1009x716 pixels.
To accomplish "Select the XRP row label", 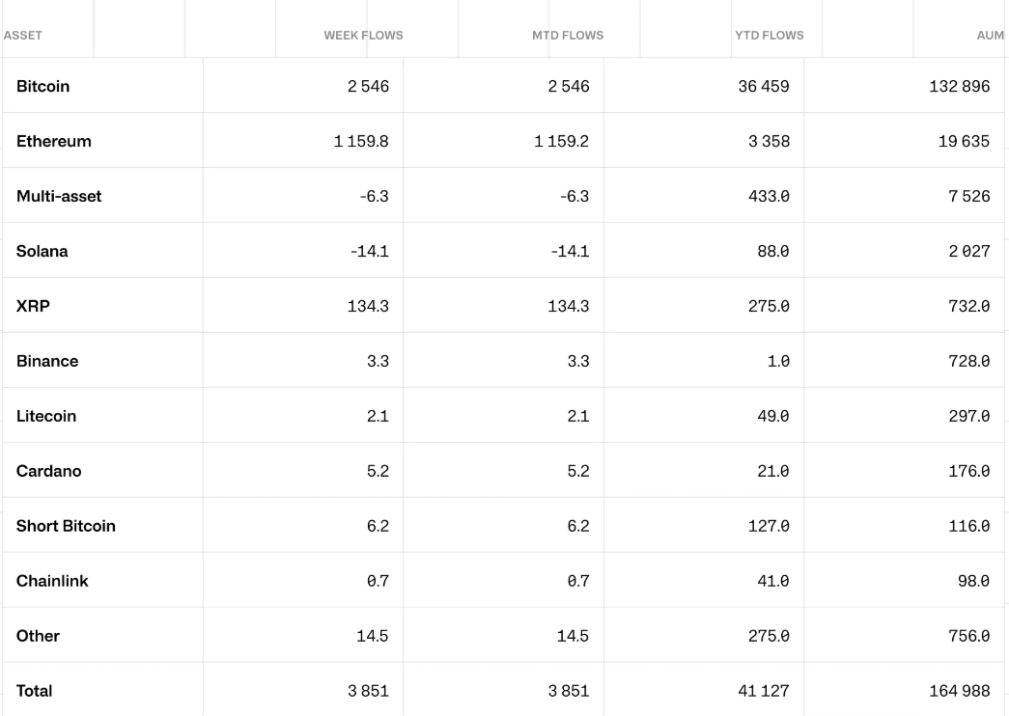I will coord(33,306).
